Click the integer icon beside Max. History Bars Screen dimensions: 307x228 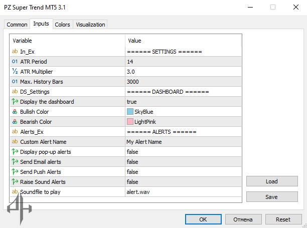[x=15, y=82]
